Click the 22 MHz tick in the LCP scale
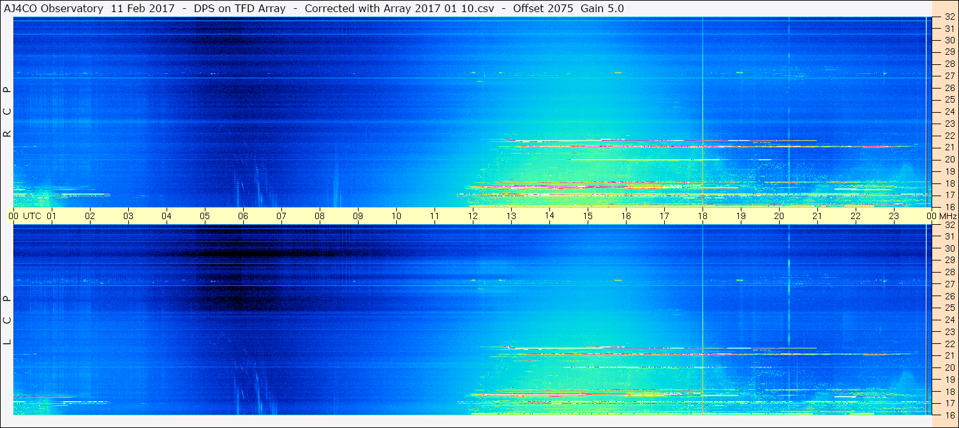 coord(949,344)
